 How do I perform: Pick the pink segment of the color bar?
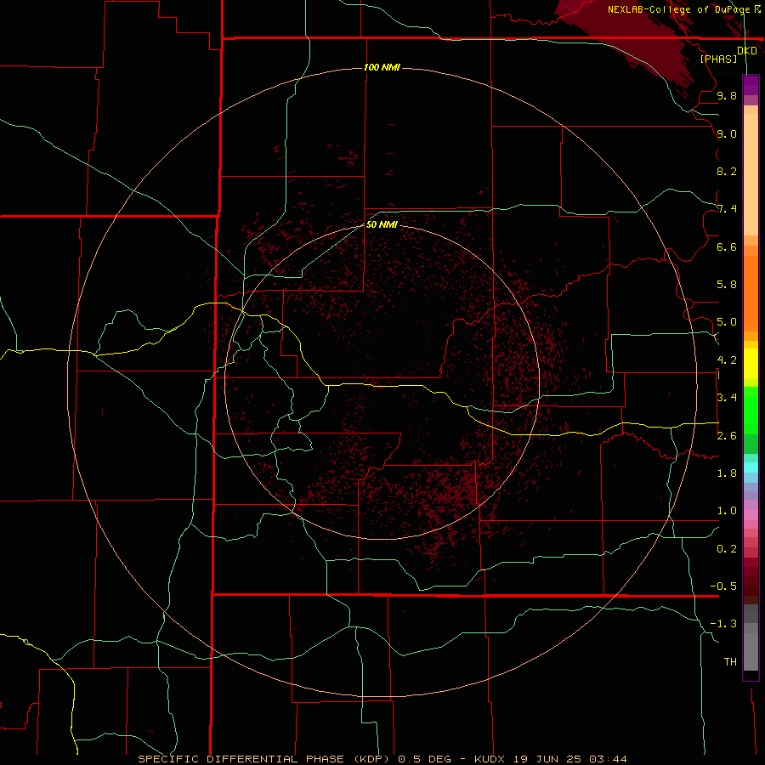point(751,515)
